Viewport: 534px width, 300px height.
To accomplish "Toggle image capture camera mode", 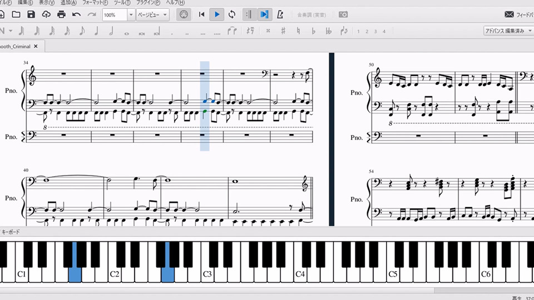I will [x=343, y=14].
